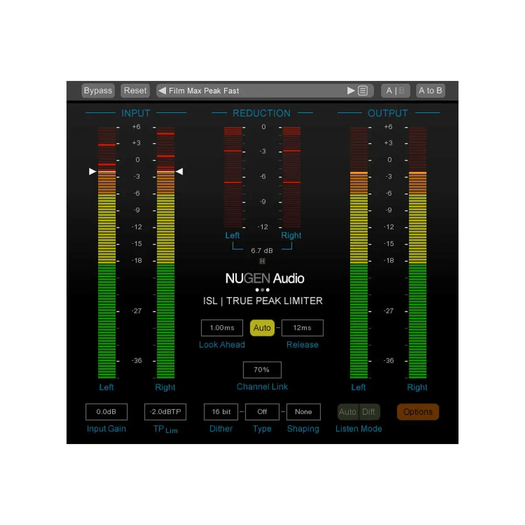Switch to the B snapshot state
This screenshot has height=525, width=525.
coord(401,91)
